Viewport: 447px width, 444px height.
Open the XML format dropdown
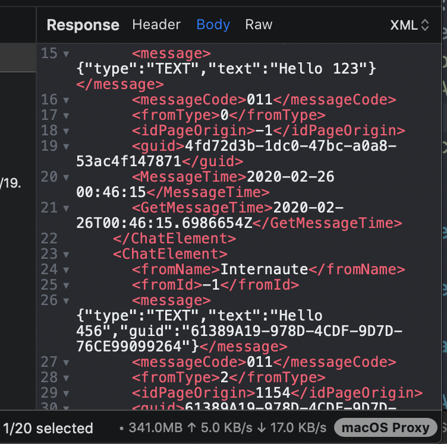click(x=410, y=25)
